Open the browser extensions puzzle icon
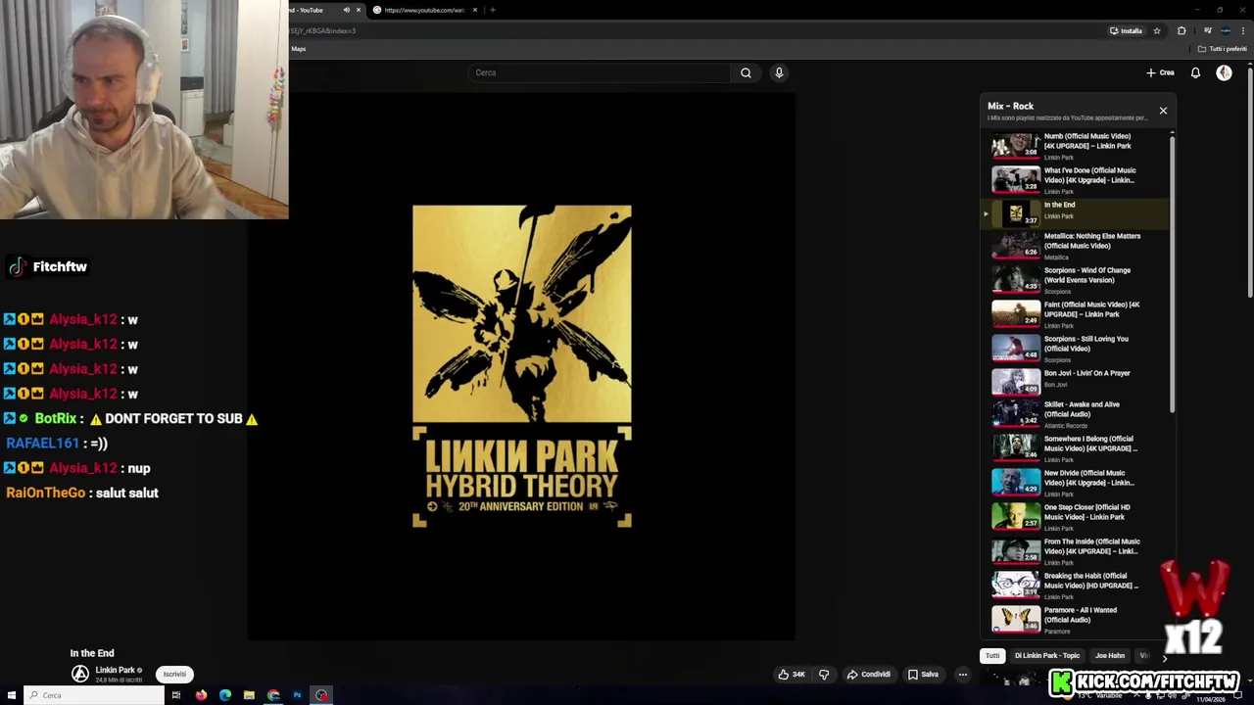The height and width of the screenshot is (705, 1254). [x=1182, y=30]
